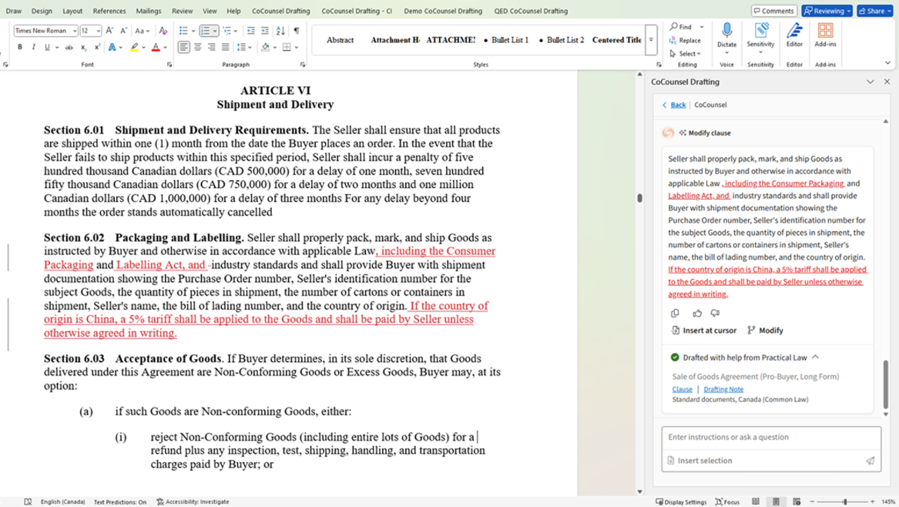Viewport: 899px width, 507px height.
Task: Click Insert at cursor
Action: click(704, 330)
